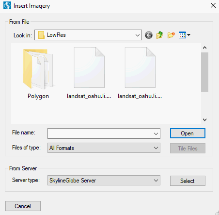Expand the File name dropdown arrow

coord(156,133)
